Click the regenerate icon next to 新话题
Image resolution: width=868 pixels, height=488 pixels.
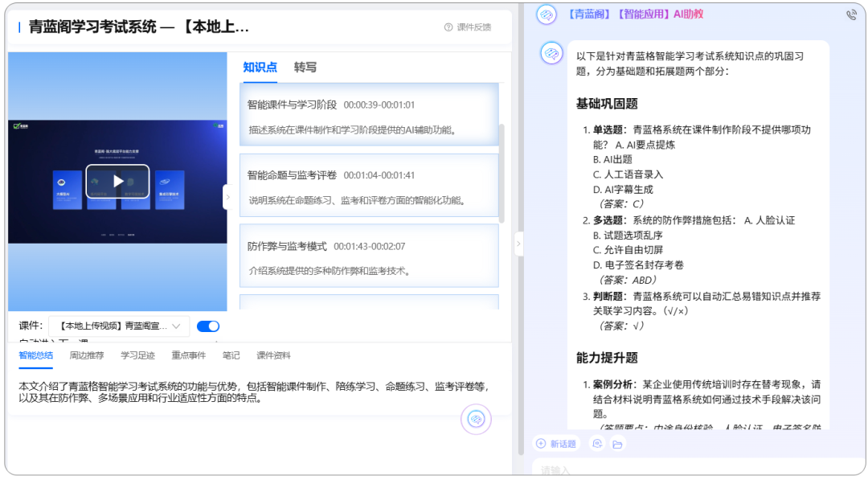tap(596, 444)
